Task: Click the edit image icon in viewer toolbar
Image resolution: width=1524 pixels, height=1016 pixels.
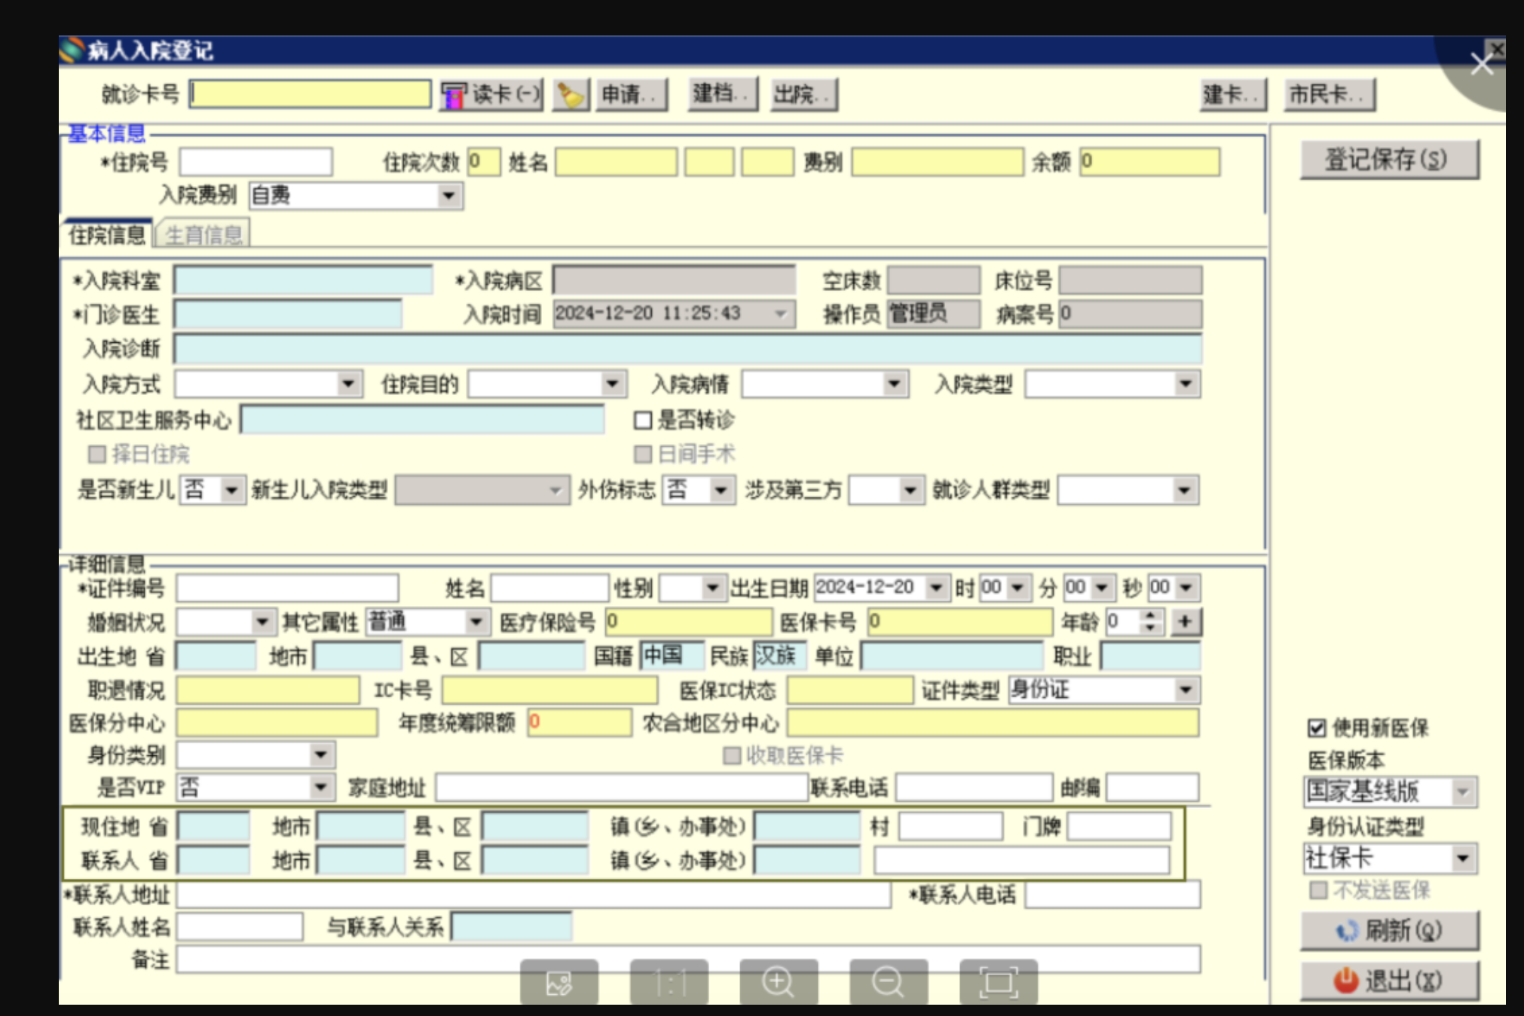Action: pos(558,982)
